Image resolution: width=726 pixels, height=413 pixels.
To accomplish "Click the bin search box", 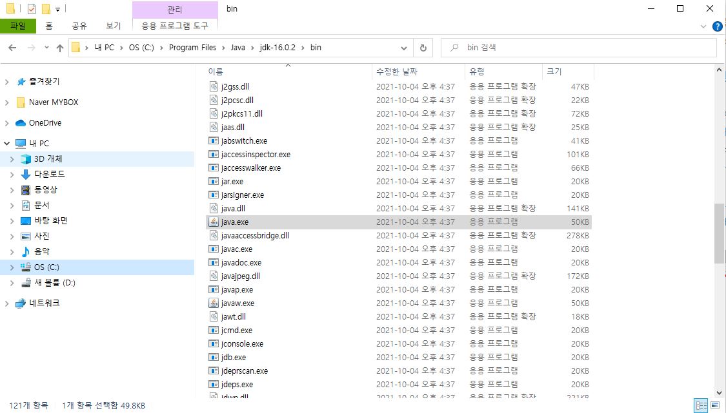I will point(579,48).
